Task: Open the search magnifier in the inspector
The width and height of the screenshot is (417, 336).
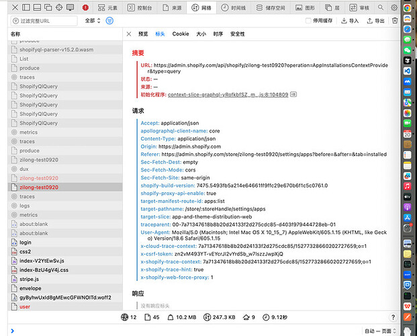Action: 381,7
